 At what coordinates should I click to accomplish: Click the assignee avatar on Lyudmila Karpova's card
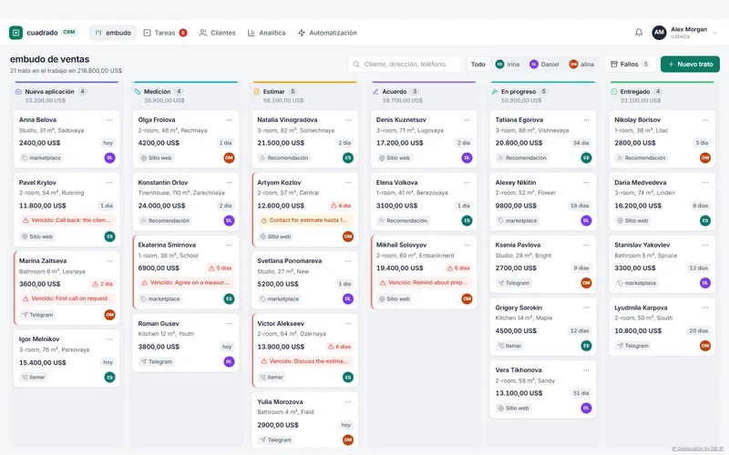tap(705, 346)
